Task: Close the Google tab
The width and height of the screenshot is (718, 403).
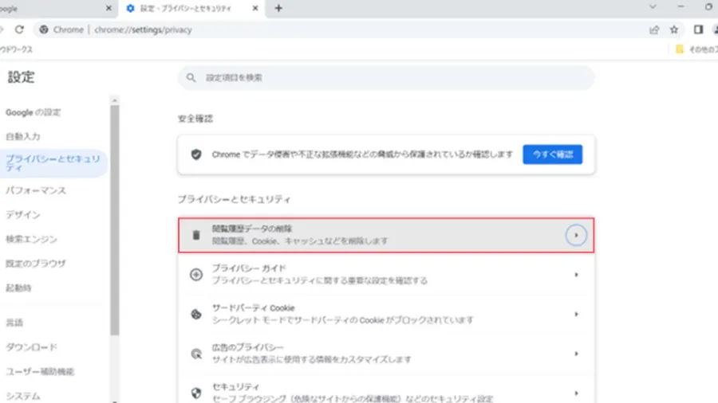Action: point(108,8)
